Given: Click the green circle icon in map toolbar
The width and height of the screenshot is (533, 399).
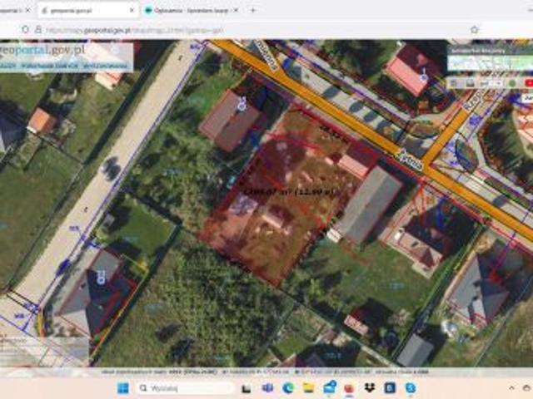Looking at the screenshot, I should (512, 83).
